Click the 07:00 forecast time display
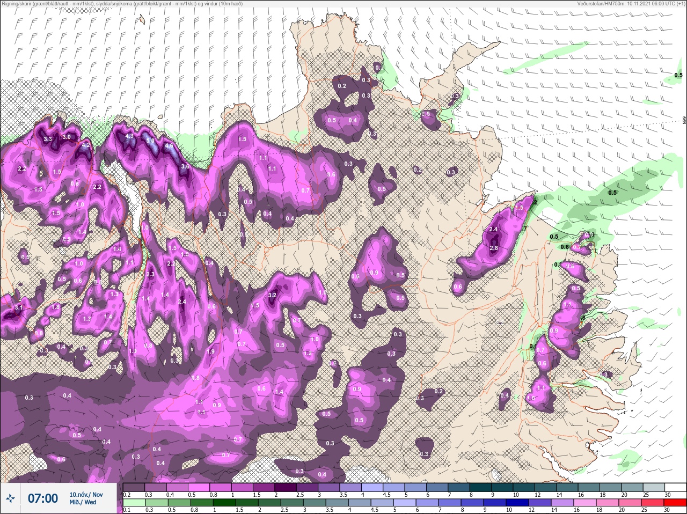The image size is (687, 514). [43, 498]
